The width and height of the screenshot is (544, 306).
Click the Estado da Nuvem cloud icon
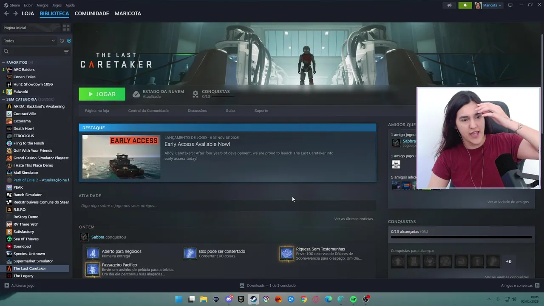136,94
